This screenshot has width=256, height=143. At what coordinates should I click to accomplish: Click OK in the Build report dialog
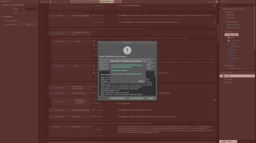pyautogui.click(x=141, y=81)
